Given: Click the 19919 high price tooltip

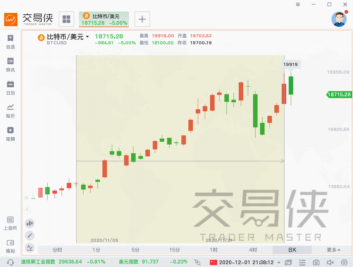Looking at the screenshot, I should pos(290,64).
